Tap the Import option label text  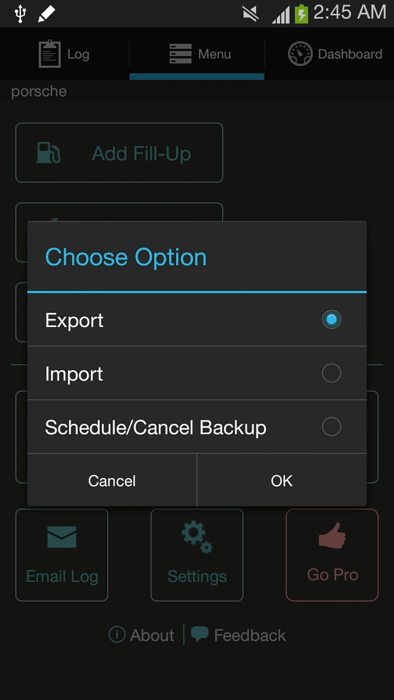pyautogui.click(x=74, y=374)
